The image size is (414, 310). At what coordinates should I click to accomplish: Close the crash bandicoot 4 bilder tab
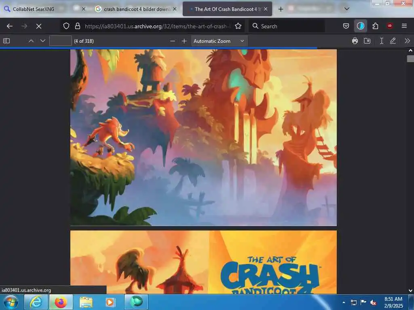175,9
